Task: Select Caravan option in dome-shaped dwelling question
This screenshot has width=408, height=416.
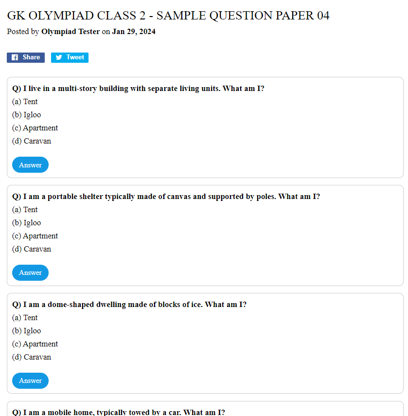Action: (32, 357)
